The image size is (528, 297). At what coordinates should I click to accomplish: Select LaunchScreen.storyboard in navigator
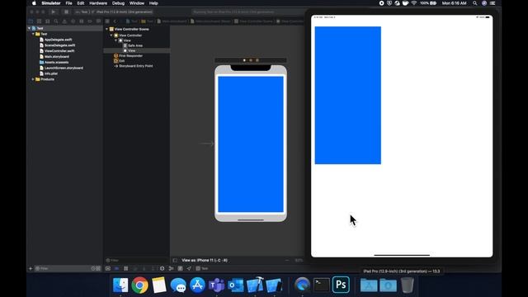pyautogui.click(x=64, y=68)
